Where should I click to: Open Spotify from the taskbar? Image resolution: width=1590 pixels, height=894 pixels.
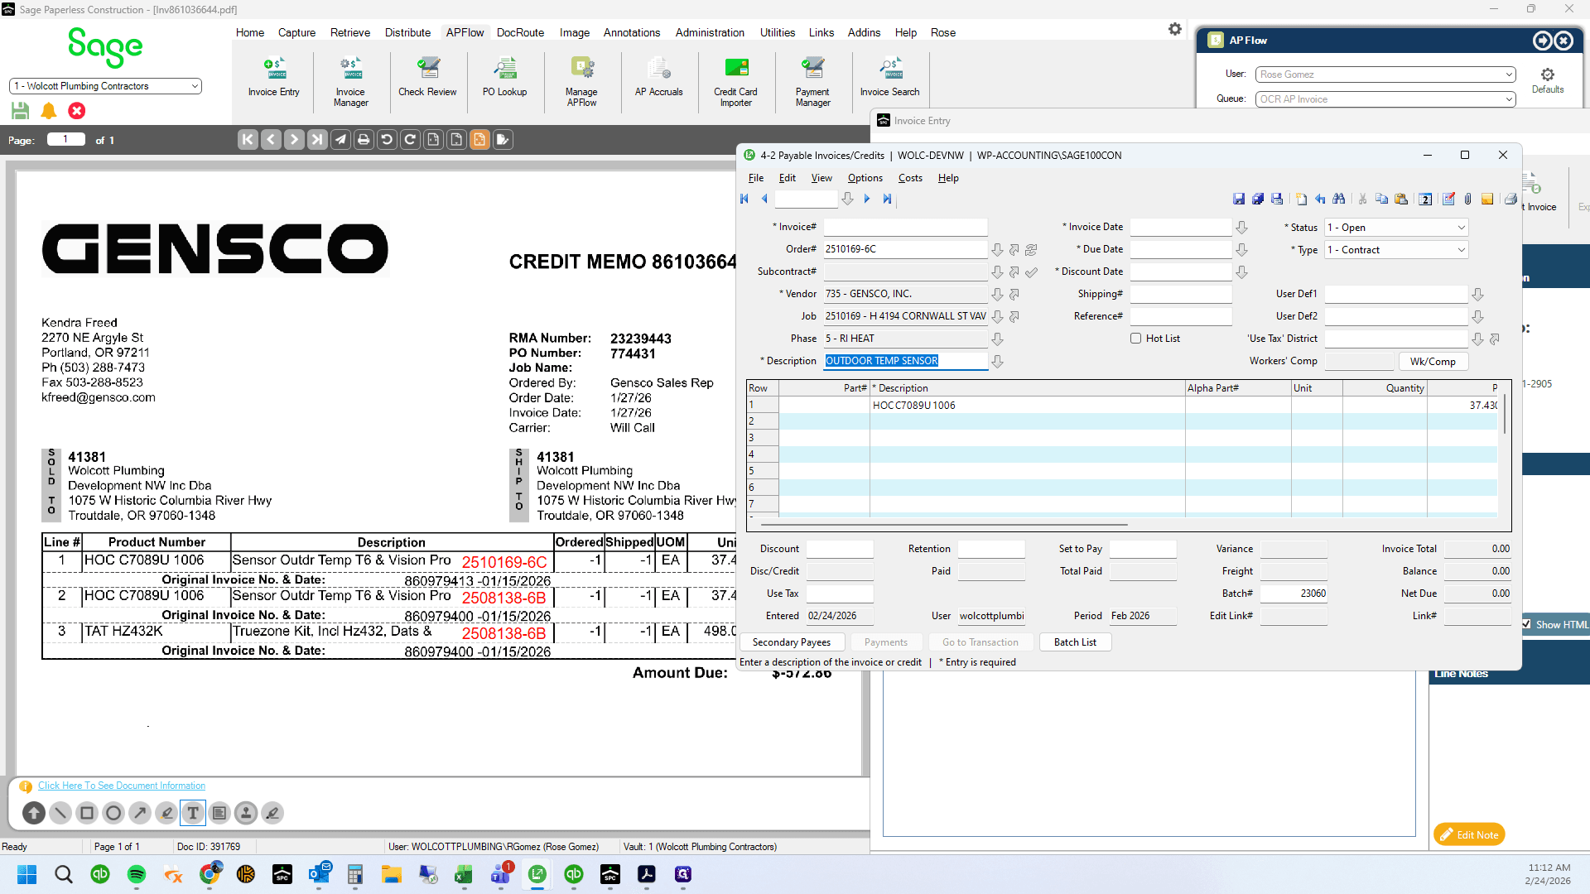(137, 874)
